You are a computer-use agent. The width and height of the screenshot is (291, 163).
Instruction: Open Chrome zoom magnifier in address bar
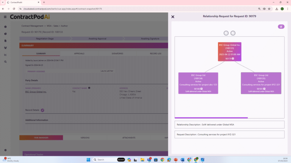(259, 9)
